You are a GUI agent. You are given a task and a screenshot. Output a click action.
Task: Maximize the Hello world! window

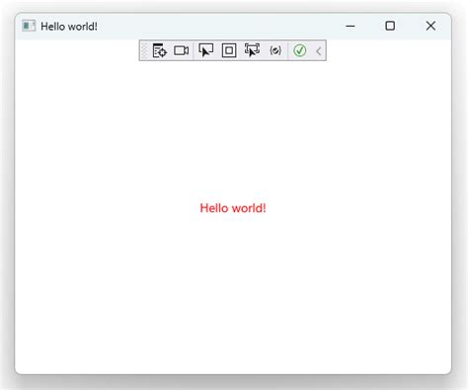coord(390,26)
